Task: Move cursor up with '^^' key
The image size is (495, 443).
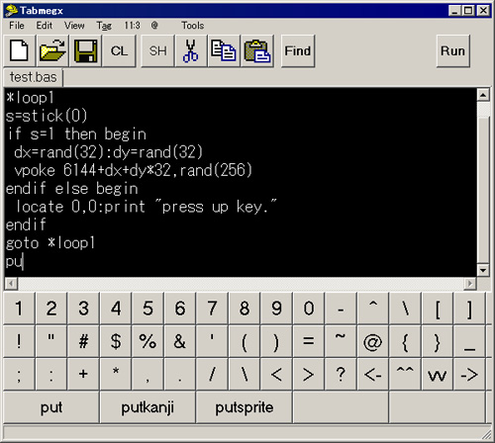Action: point(405,375)
